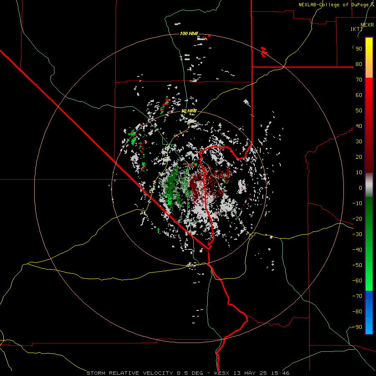376x376 pixels.
Task: Click the -40 value on velocity scale
Action: point(357,250)
